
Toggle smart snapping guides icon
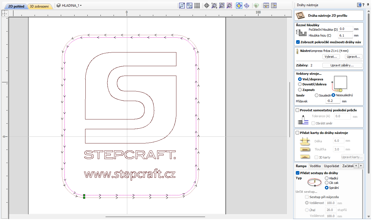pos(189,5)
